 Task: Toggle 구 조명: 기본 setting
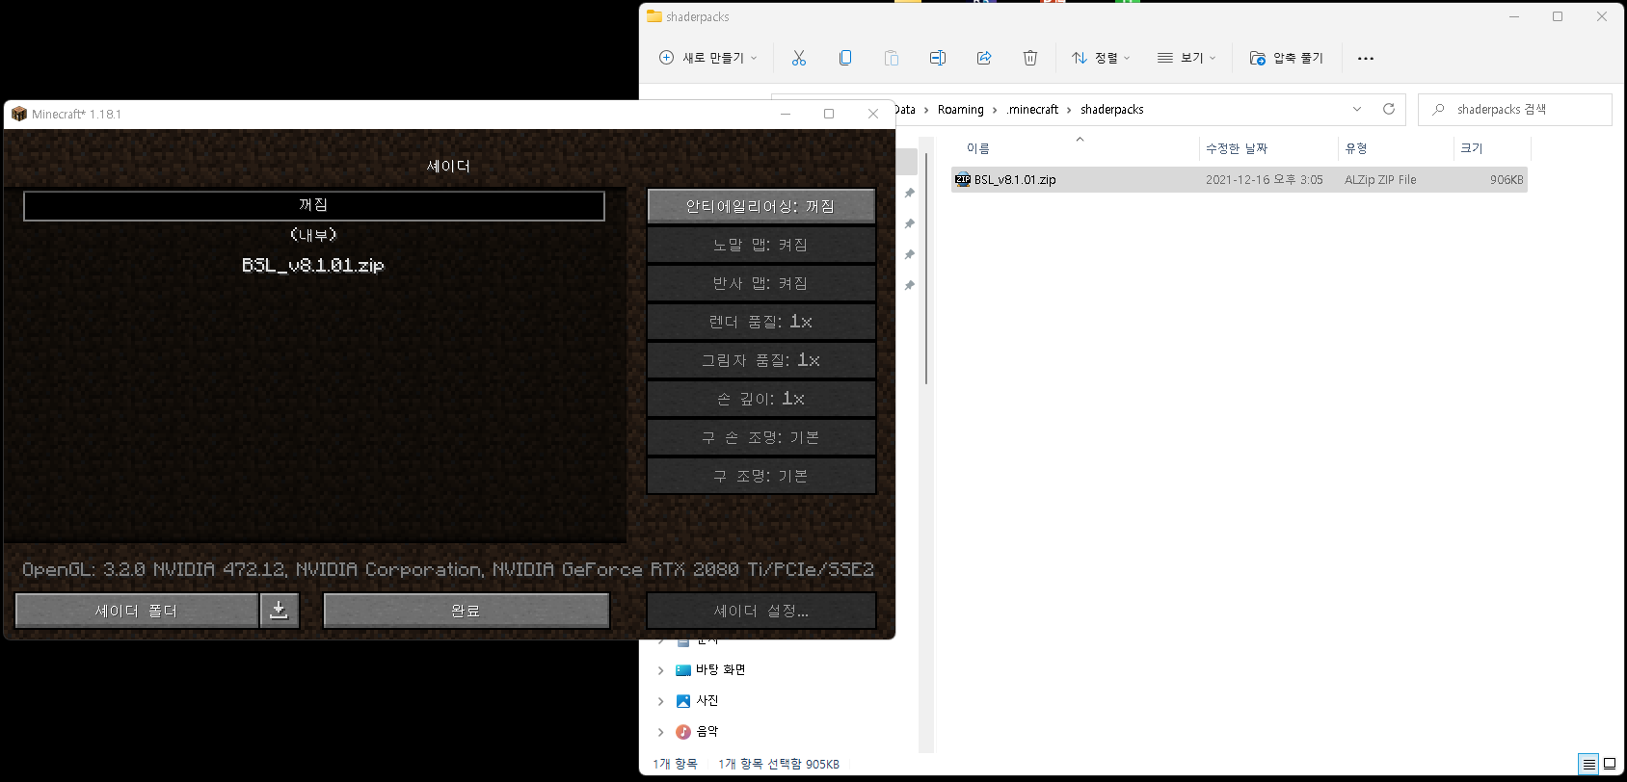761,476
